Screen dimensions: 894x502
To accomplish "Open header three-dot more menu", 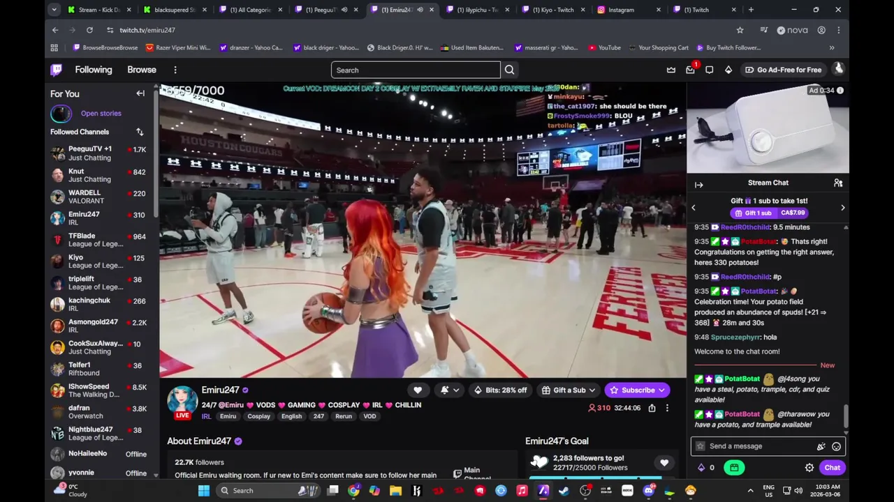I will click(175, 70).
